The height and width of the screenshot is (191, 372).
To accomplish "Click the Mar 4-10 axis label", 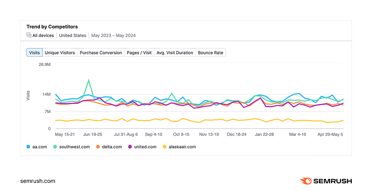I will [298, 135].
